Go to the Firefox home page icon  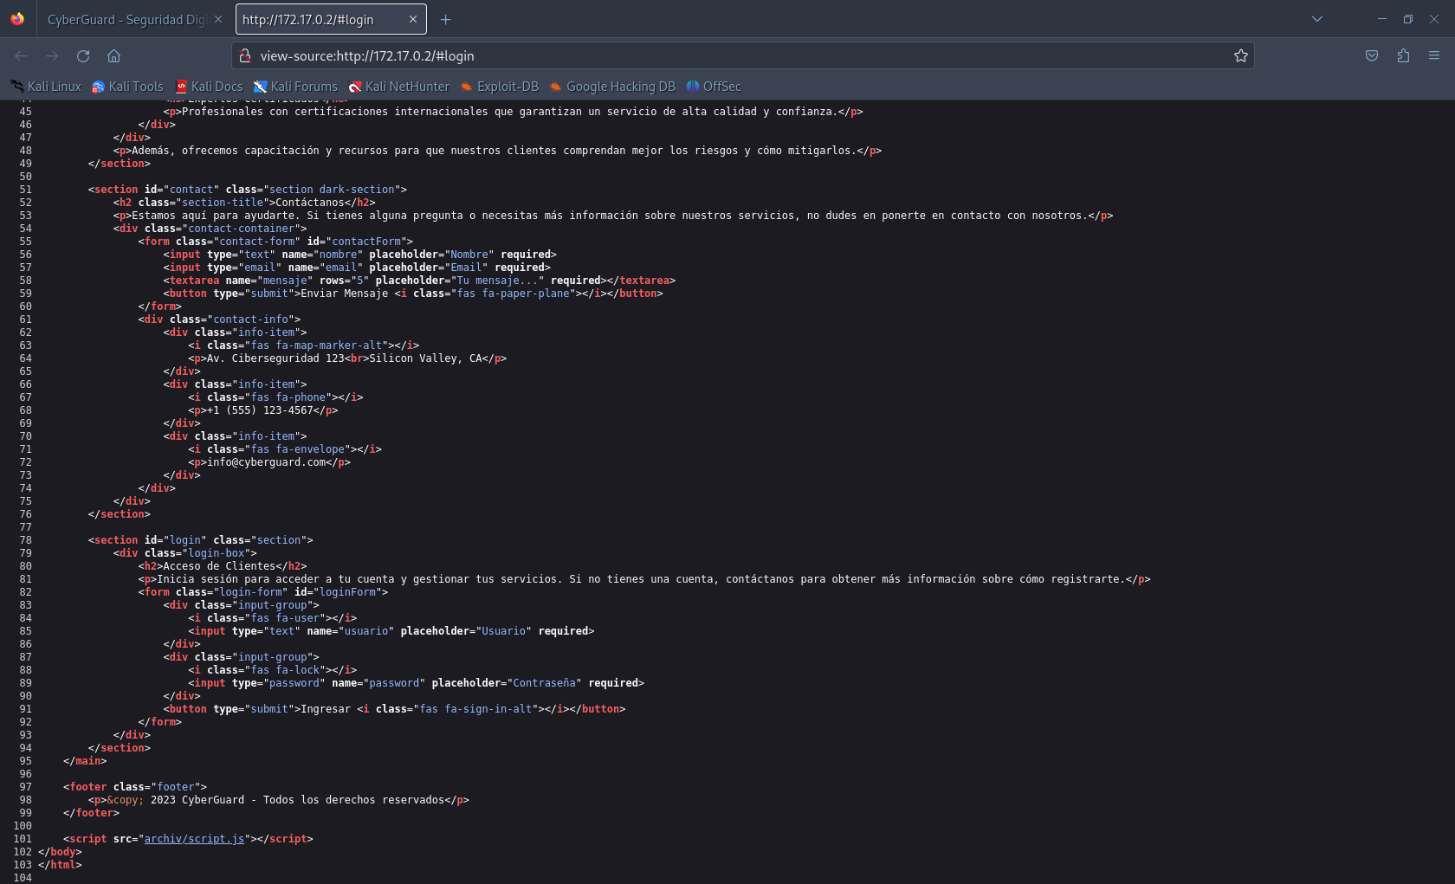click(113, 55)
